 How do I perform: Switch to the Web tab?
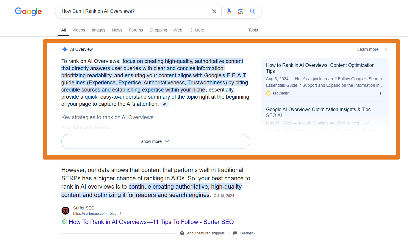click(178, 30)
